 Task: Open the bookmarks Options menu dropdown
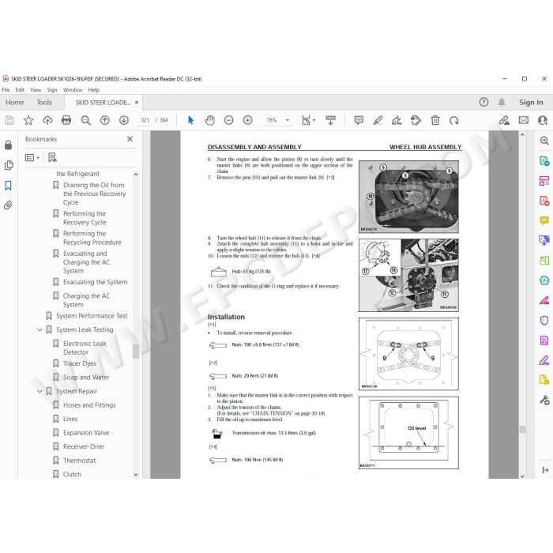coord(32,158)
